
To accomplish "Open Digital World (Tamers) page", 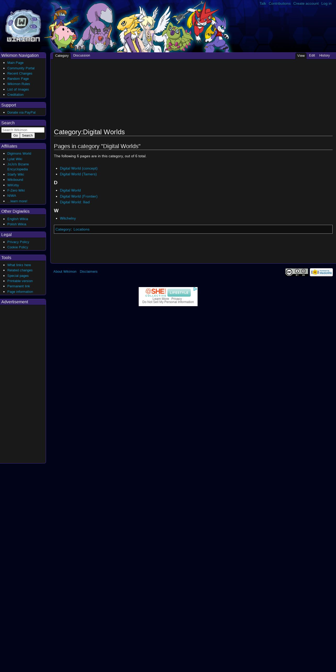I will pyautogui.click(x=78, y=174).
